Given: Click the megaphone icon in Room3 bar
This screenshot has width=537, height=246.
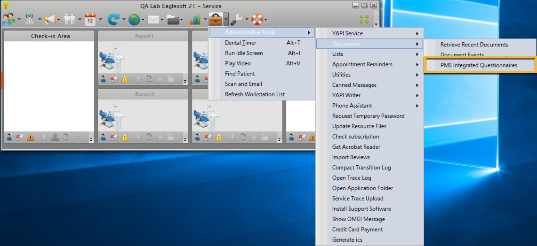Looking at the screenshot, I should 114,137.
